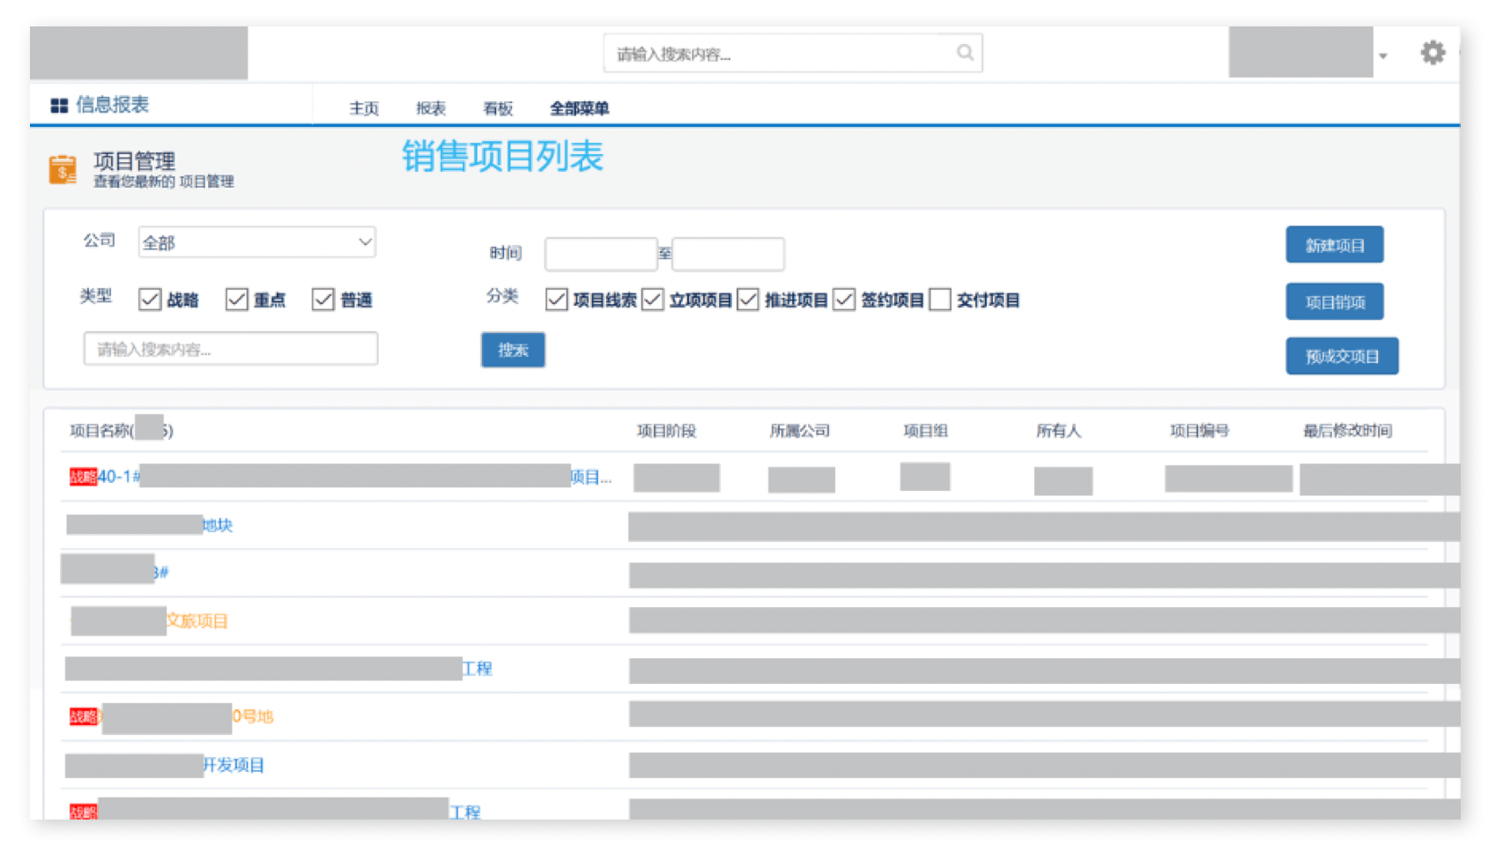The height and width of the screenshot is (853, 1489).
Task: Click the search magnifier icon in top bar
Action: [965, 53]
